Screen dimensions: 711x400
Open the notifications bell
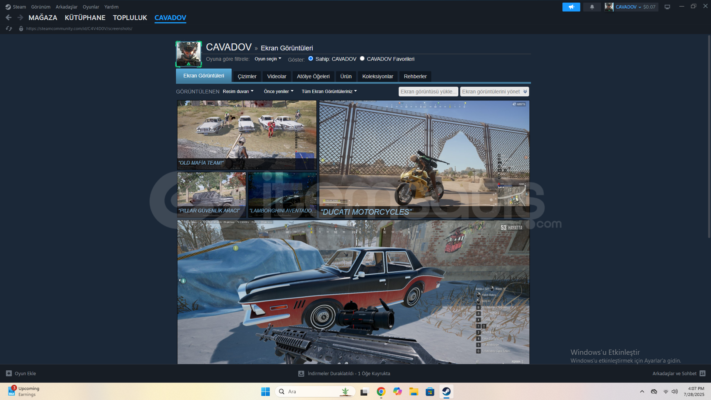pos(592,7)
